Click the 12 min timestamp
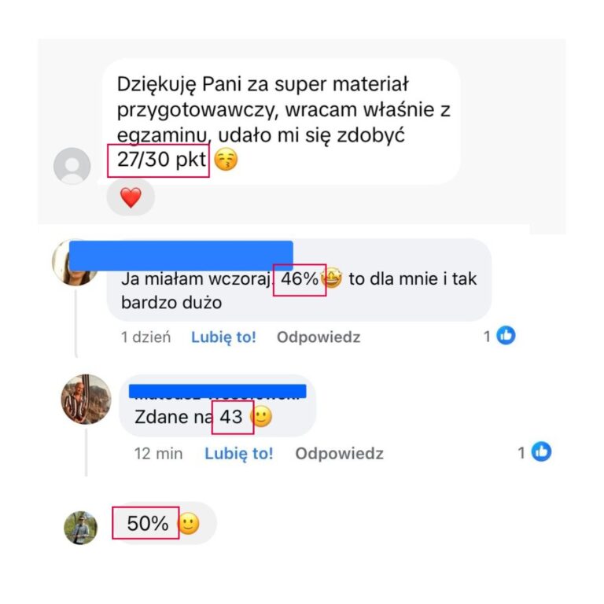Screen dimensions: 604x604 (158, 453)
